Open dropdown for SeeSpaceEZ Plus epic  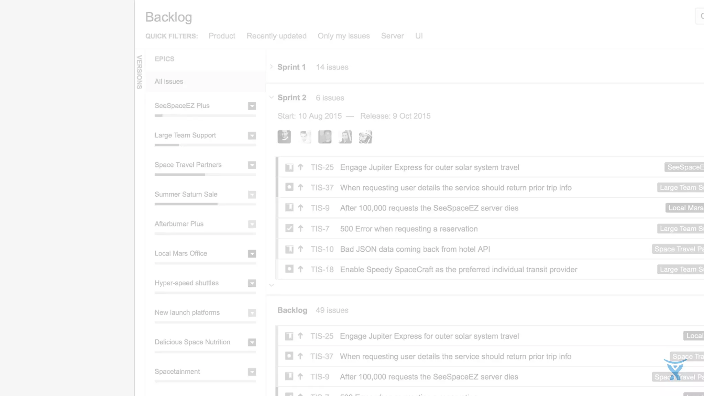coord(252,106)
